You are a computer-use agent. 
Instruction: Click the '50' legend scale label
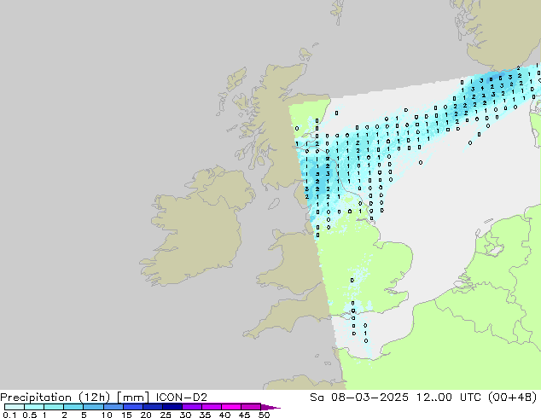[x=264, y=415]
